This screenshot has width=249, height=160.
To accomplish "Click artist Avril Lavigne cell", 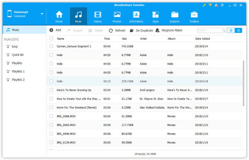I will (x=147, y=90).
